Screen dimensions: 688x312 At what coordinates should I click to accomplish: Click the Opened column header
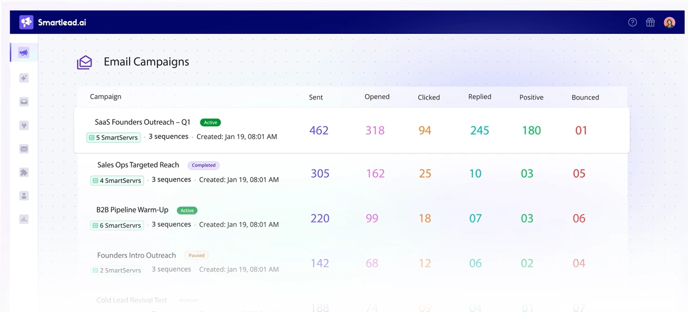tap(377, 97)
